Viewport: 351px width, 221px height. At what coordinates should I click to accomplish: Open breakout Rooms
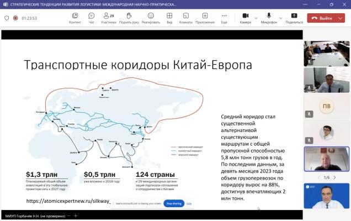pyautogui.click(x=186, y=17)
